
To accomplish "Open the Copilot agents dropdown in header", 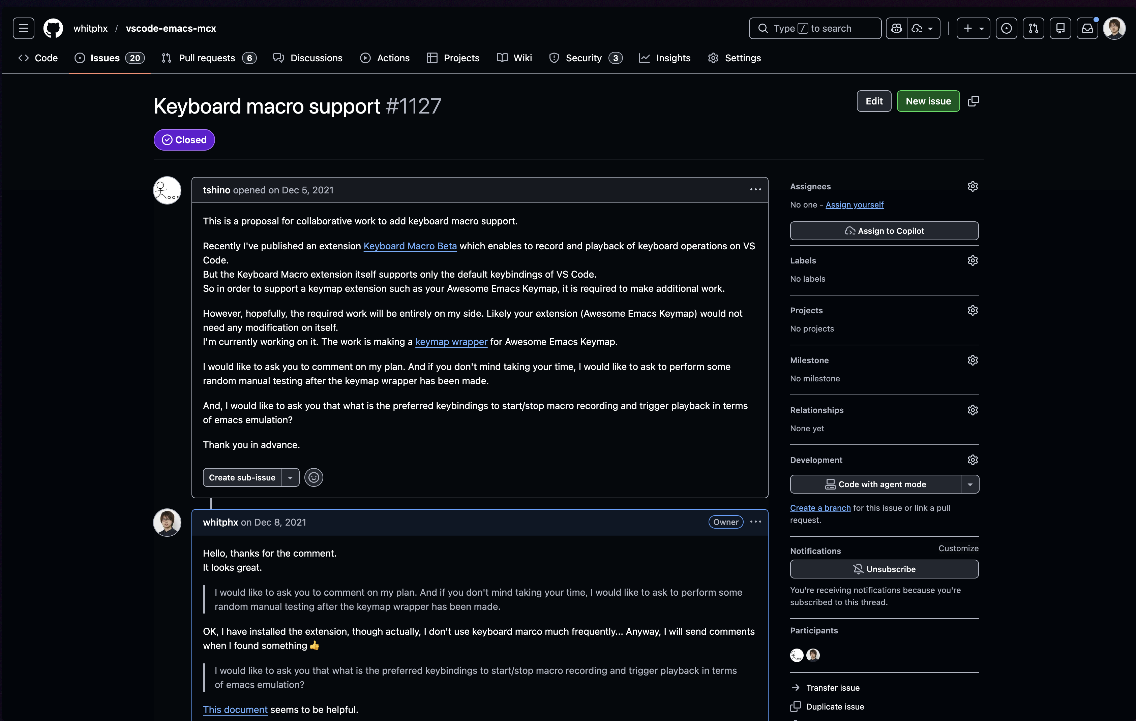I will (x=923, y=28).
